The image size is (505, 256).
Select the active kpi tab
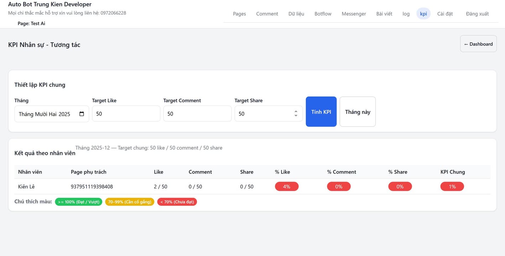423,14
